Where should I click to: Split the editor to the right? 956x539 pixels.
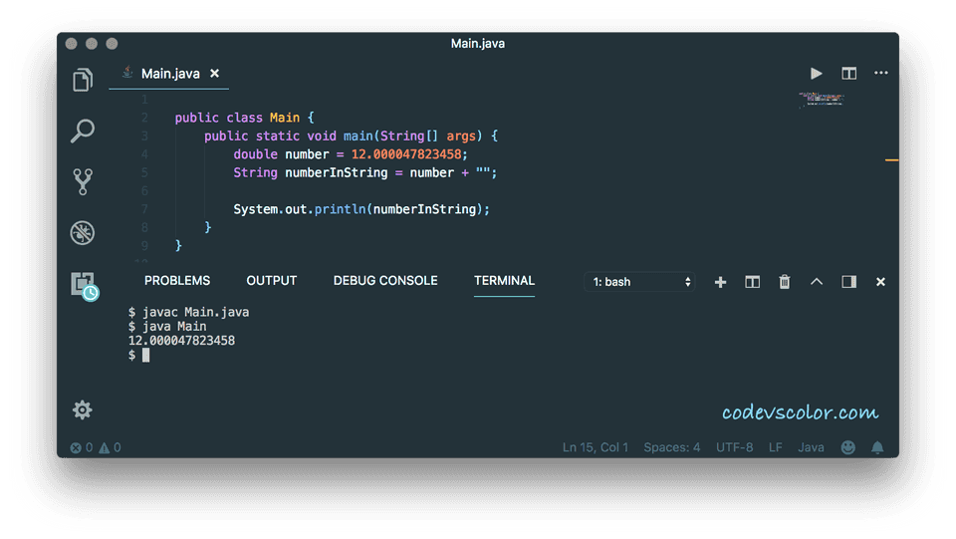848,73
